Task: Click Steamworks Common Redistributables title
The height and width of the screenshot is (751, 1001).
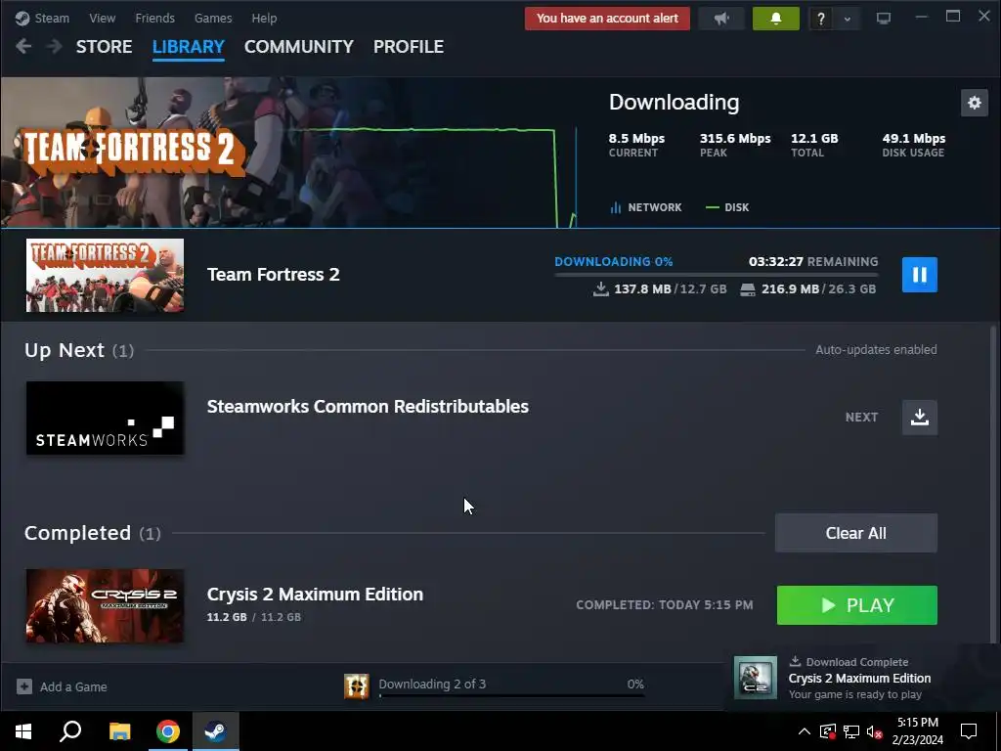Action: [x=368, y=407]
